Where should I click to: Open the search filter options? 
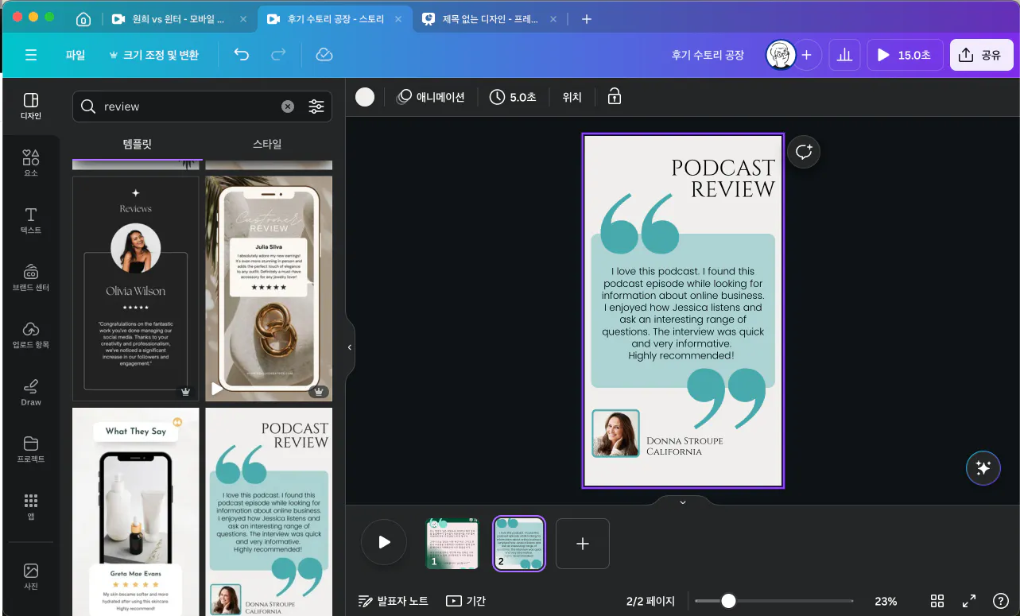316,107
